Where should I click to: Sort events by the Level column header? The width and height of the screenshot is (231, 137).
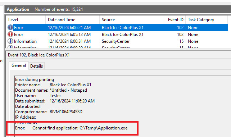click(26, 20)
